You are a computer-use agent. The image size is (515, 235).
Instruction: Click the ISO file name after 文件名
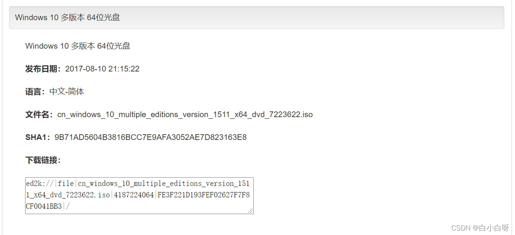(185, 114)
